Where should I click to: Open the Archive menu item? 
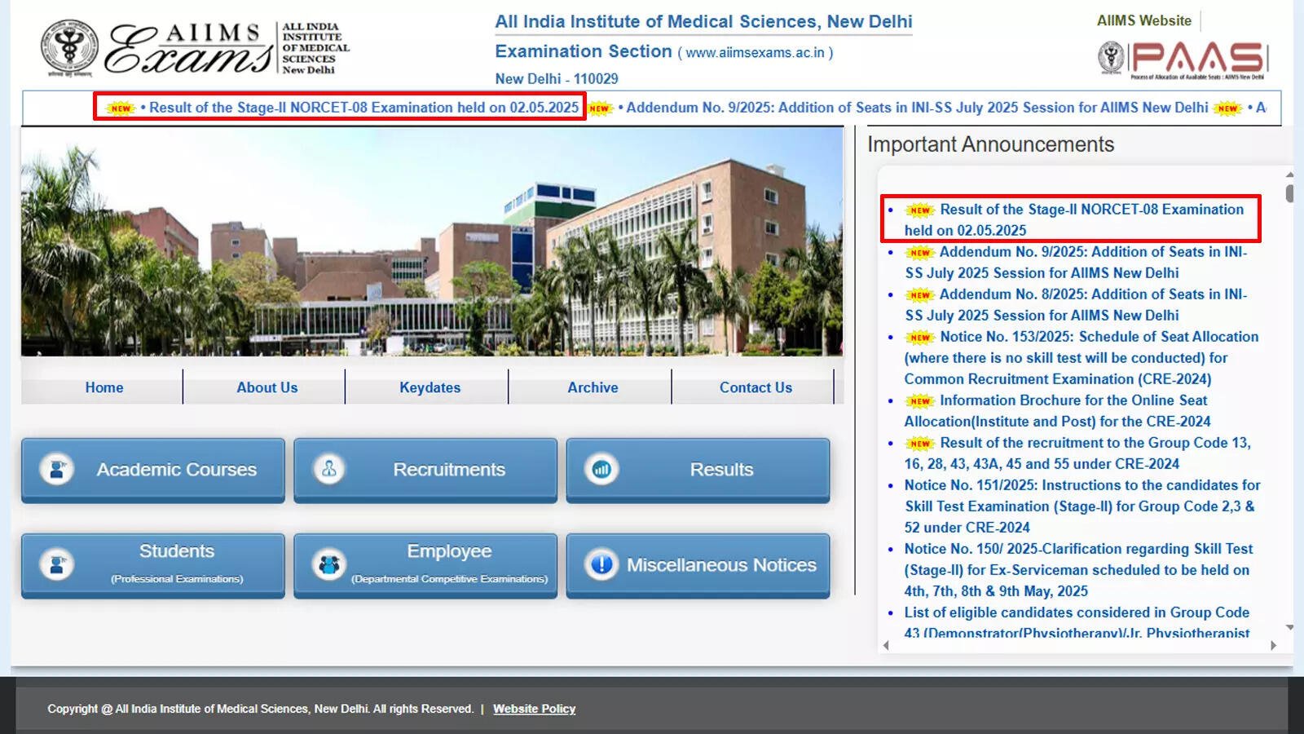coord(593,387)
